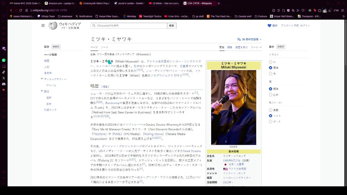
Task: Open X (Twitter) in the browser sidebar
Action: pyautogui.click(x=4, y=78)
